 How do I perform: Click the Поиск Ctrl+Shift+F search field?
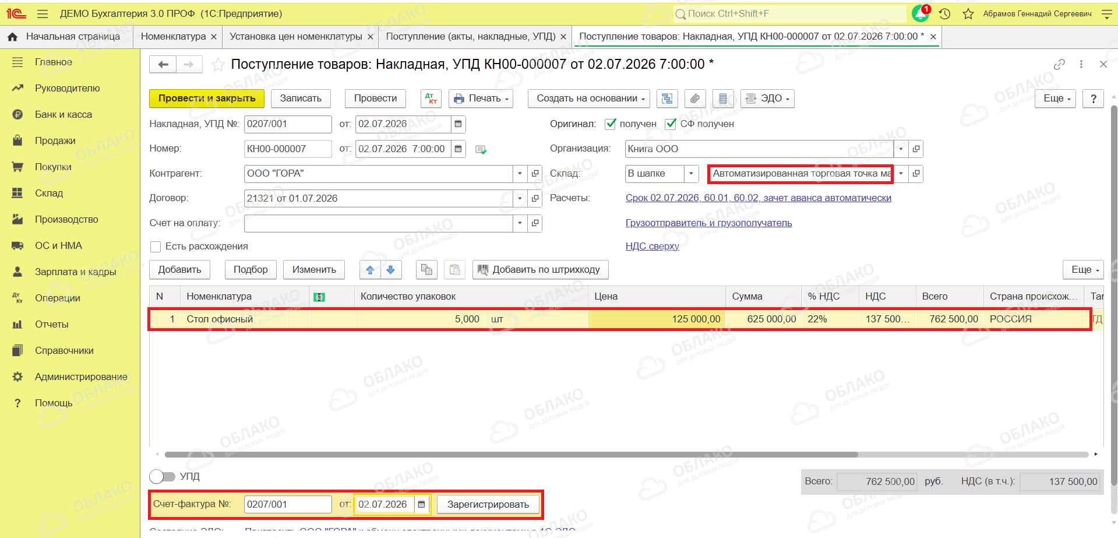790,13
